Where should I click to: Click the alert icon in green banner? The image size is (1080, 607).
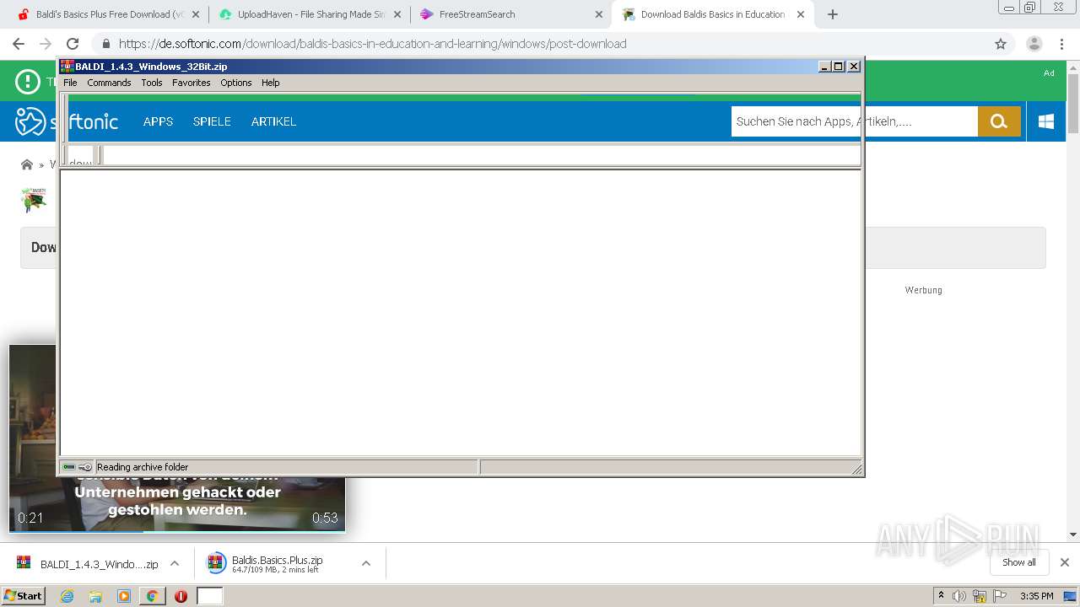28,82
